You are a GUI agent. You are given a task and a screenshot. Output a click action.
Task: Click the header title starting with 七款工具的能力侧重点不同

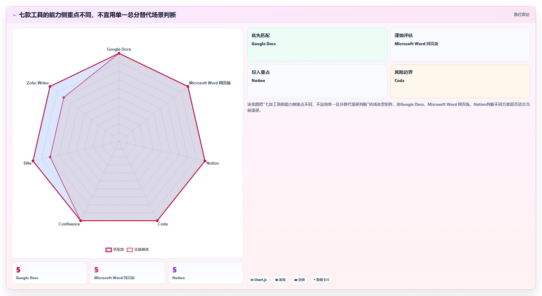(97, 15)
